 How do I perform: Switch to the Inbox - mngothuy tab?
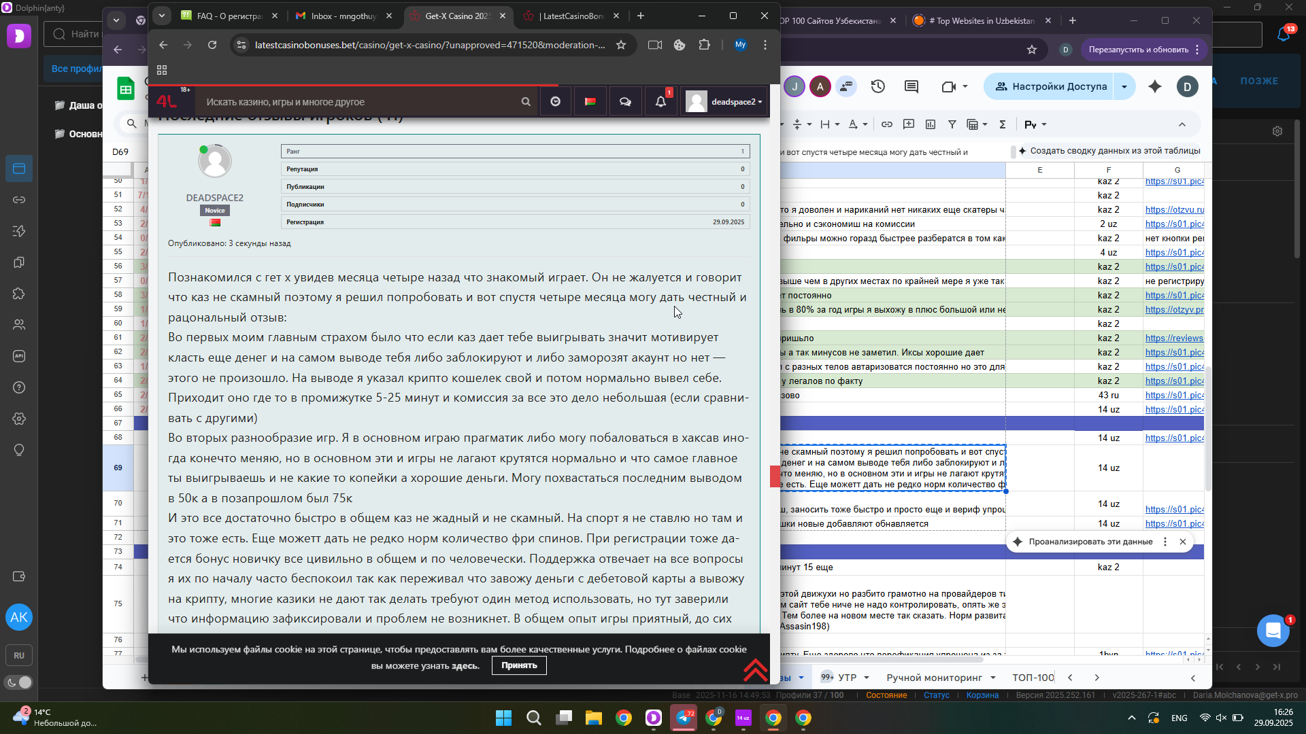344,16
